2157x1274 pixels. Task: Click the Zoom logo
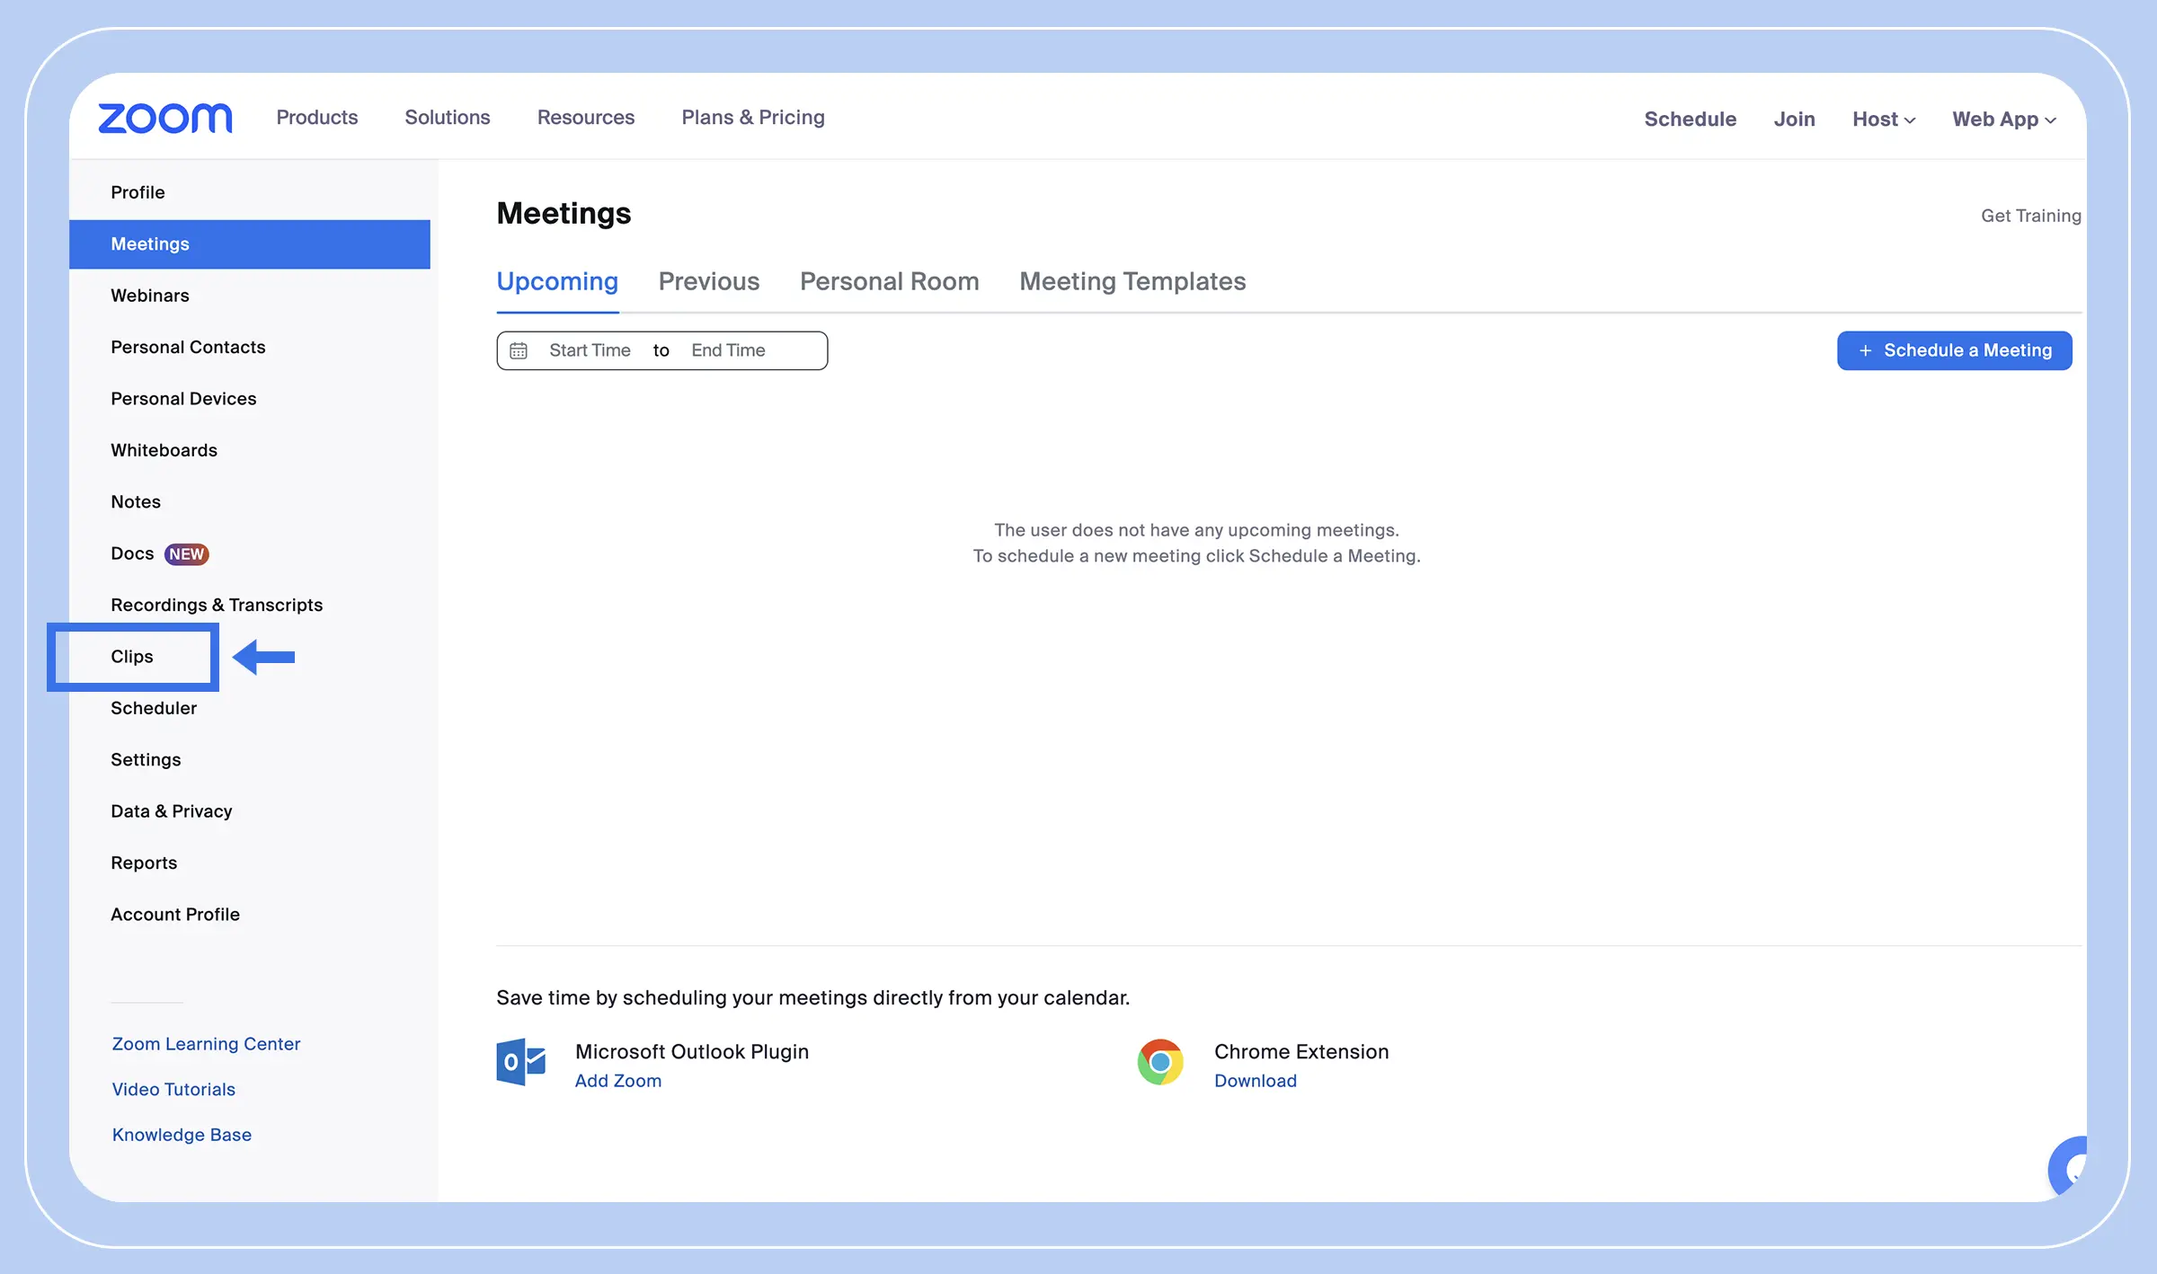tap(165, 118)
